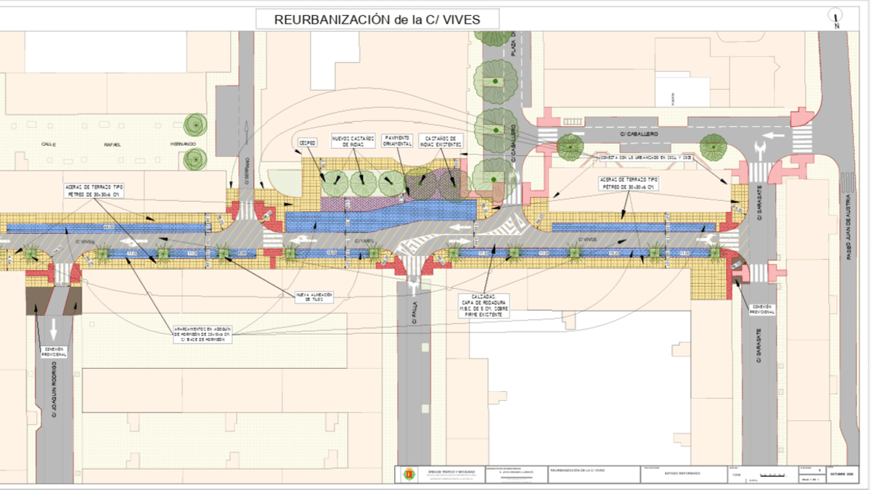Click the 'HERNANDO' street label
Screen dimensions: 871x490
point(184,144)
